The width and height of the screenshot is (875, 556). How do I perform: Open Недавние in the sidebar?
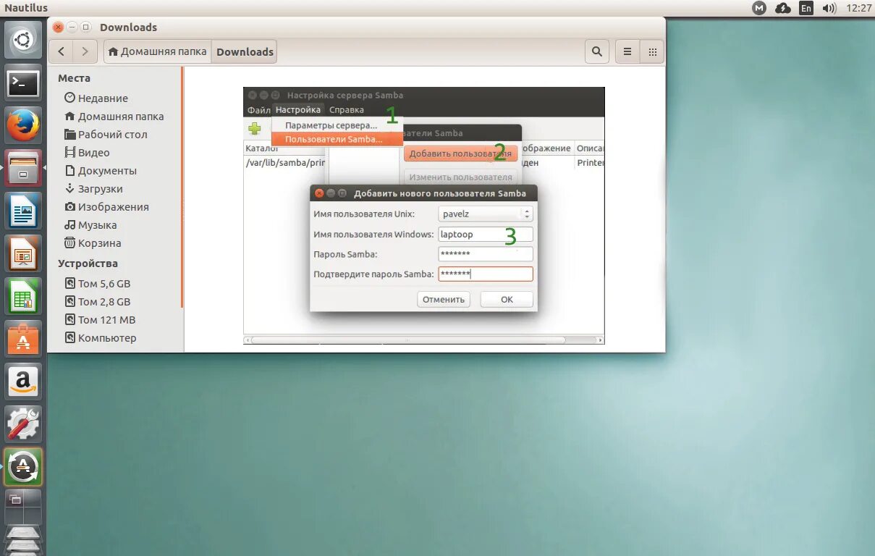(x=103, y=98)
